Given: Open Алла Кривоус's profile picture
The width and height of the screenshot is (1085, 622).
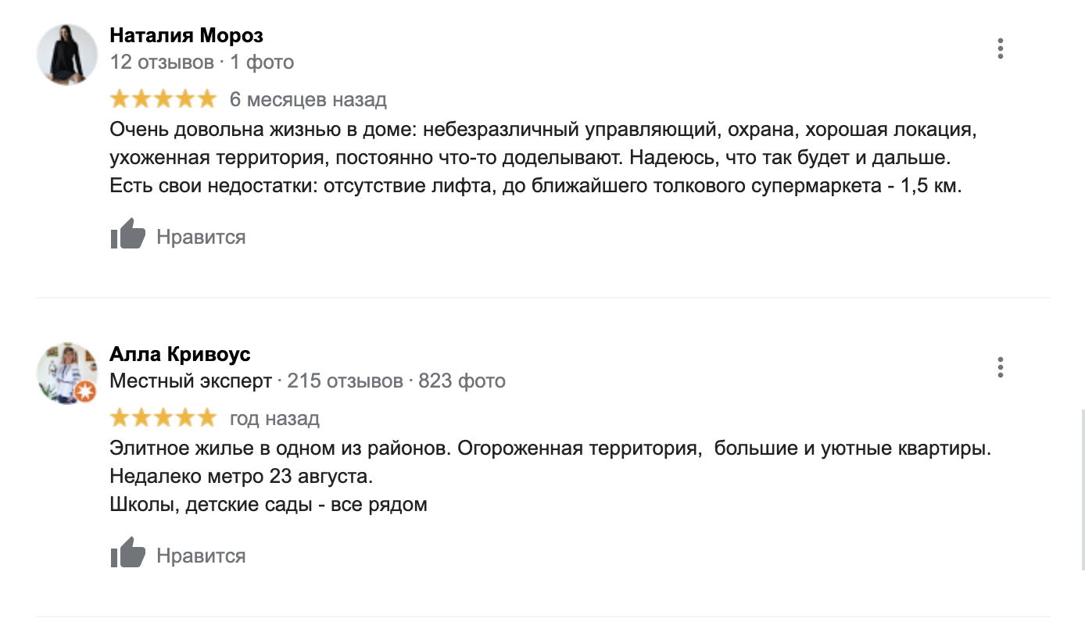Looking at the screenshot, I should click(x=66, y=372).
